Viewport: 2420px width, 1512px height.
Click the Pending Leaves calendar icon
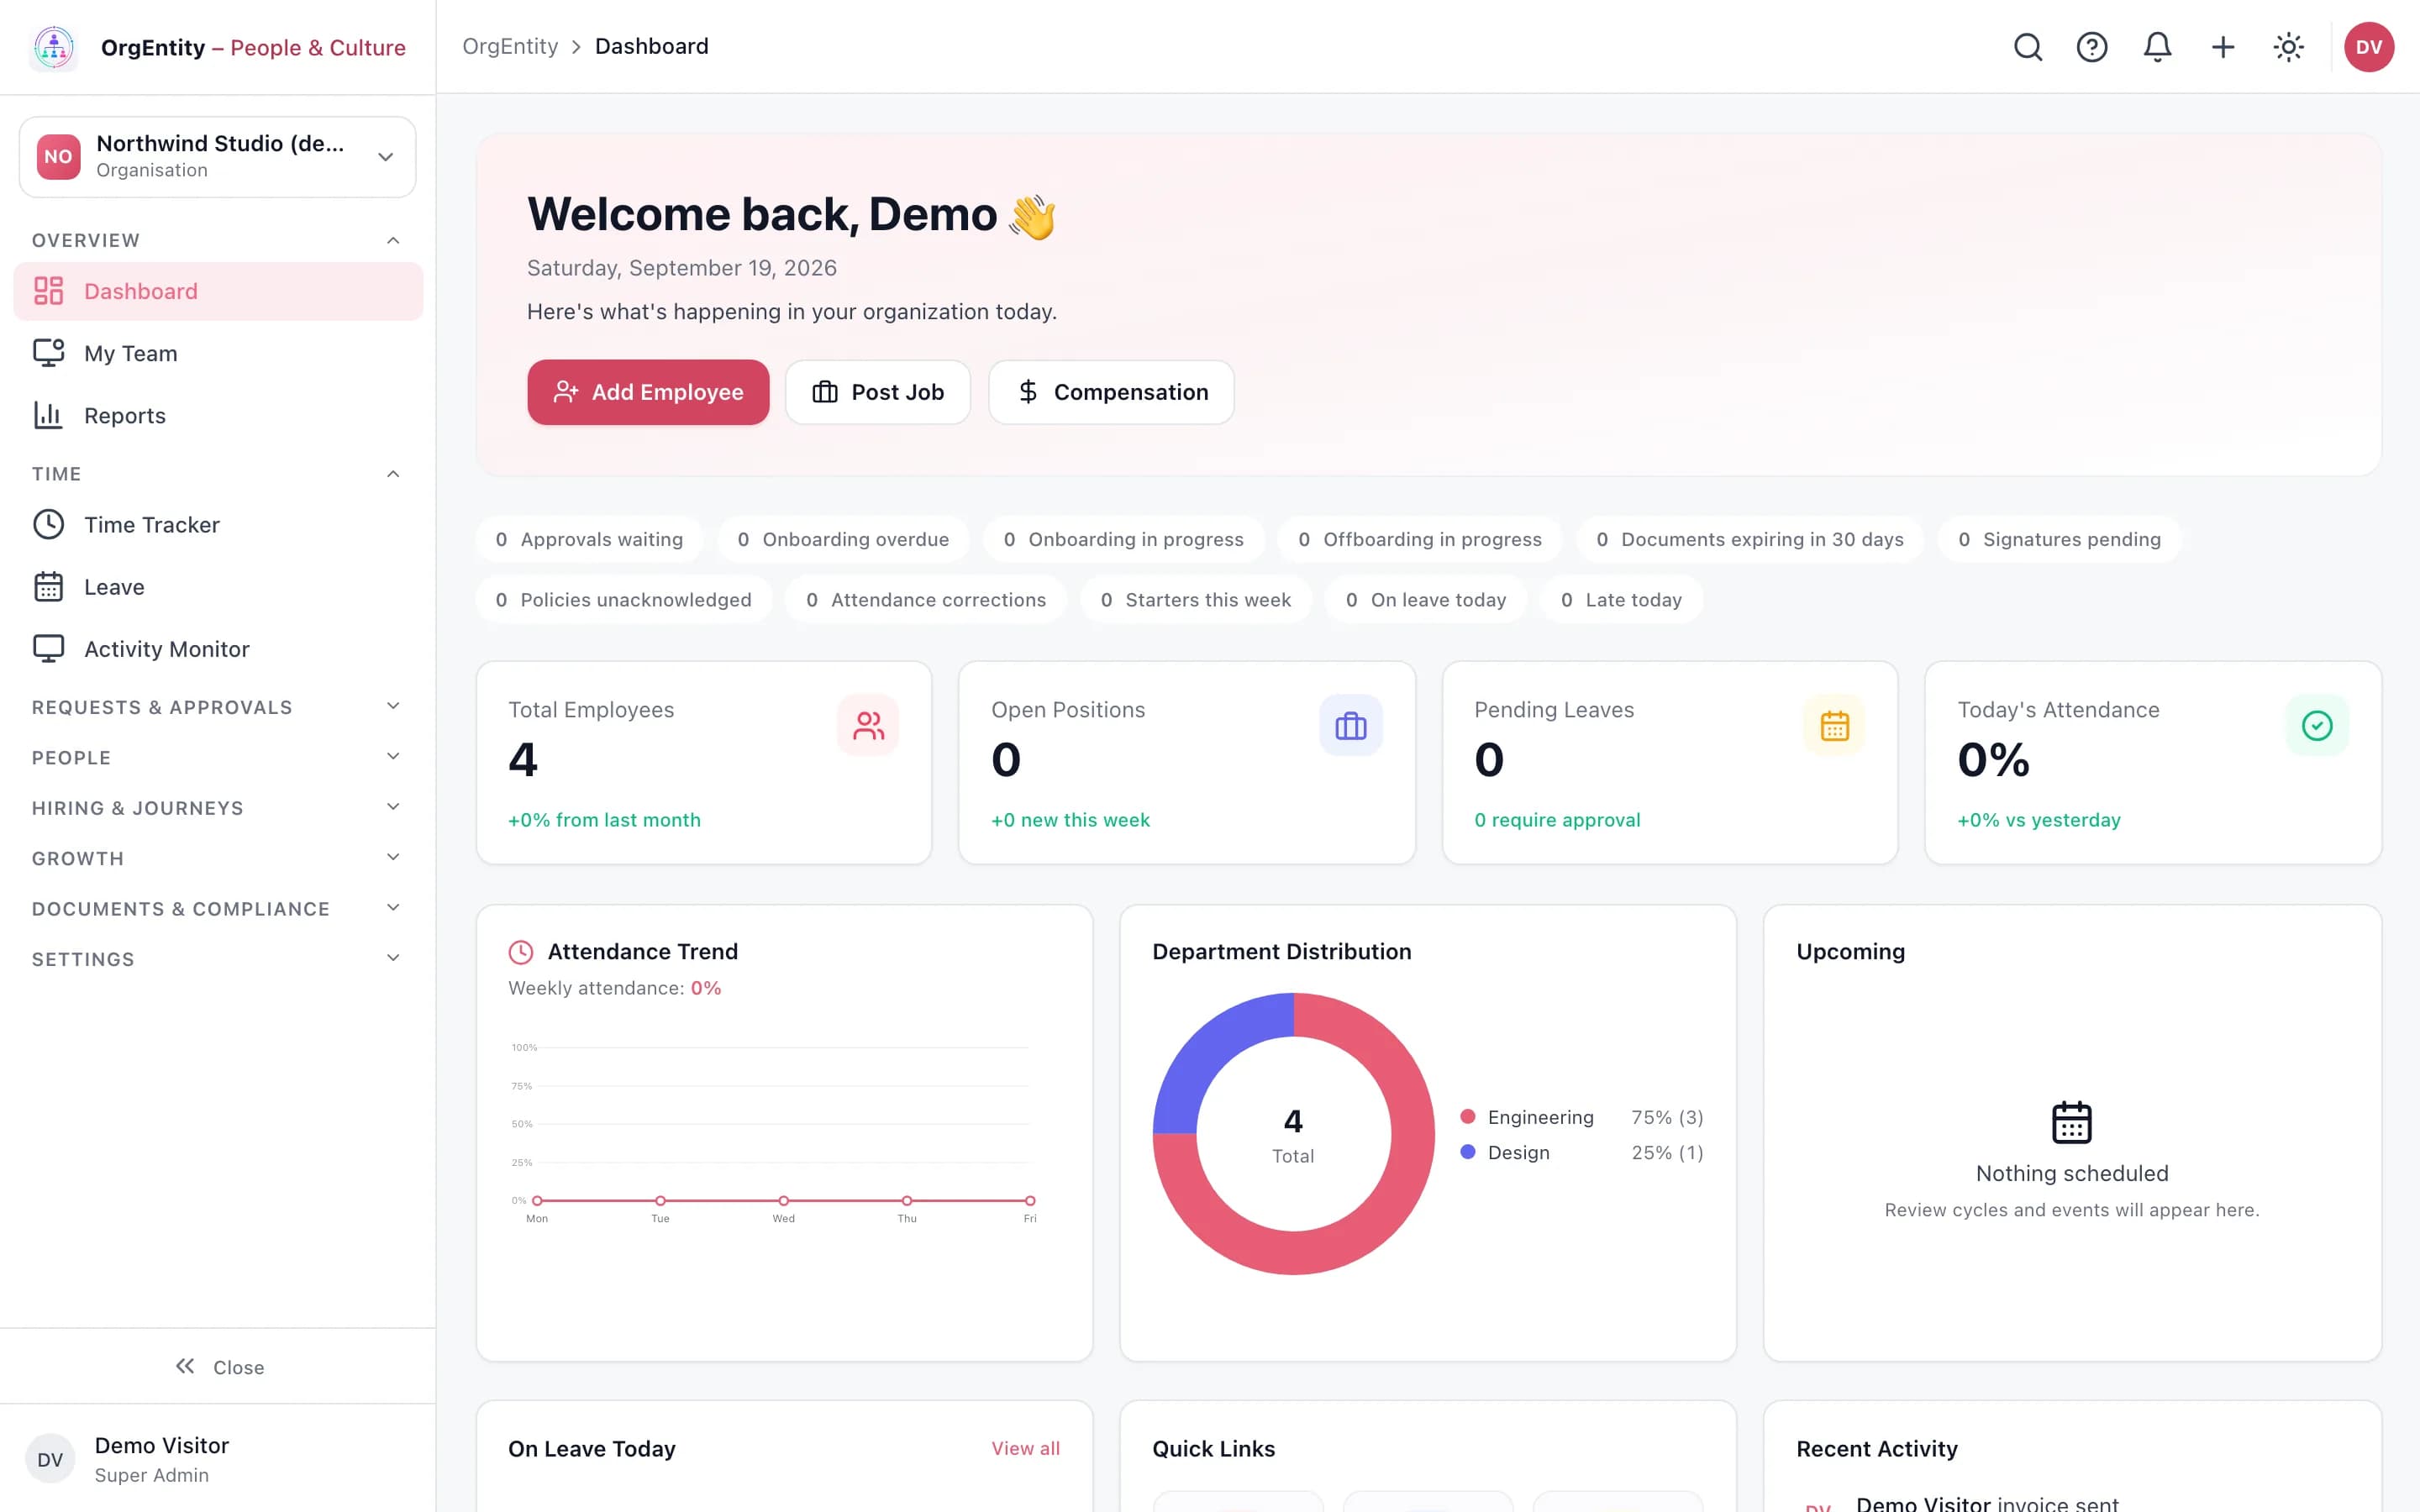[1834, 725]
